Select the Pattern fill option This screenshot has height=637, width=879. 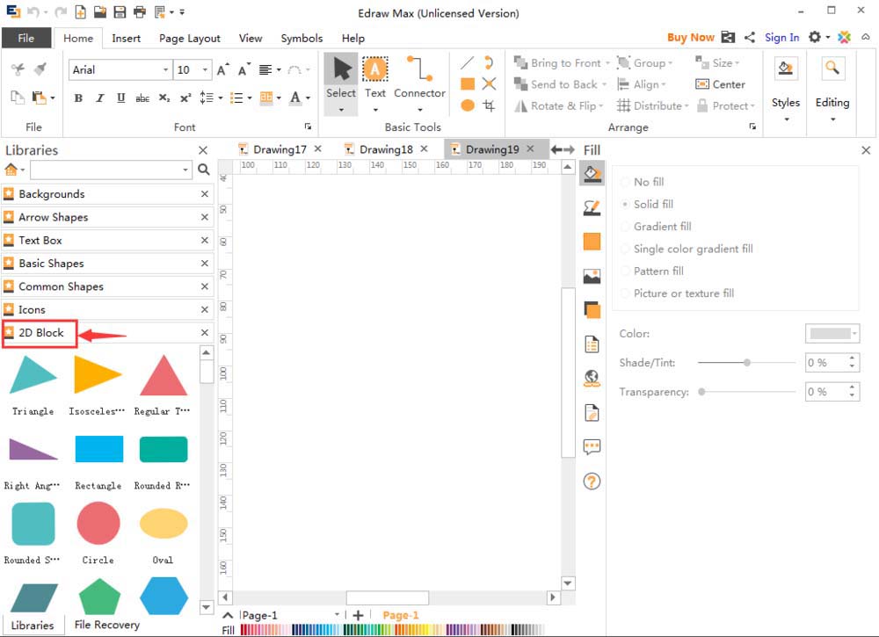(x=652, y=271)
